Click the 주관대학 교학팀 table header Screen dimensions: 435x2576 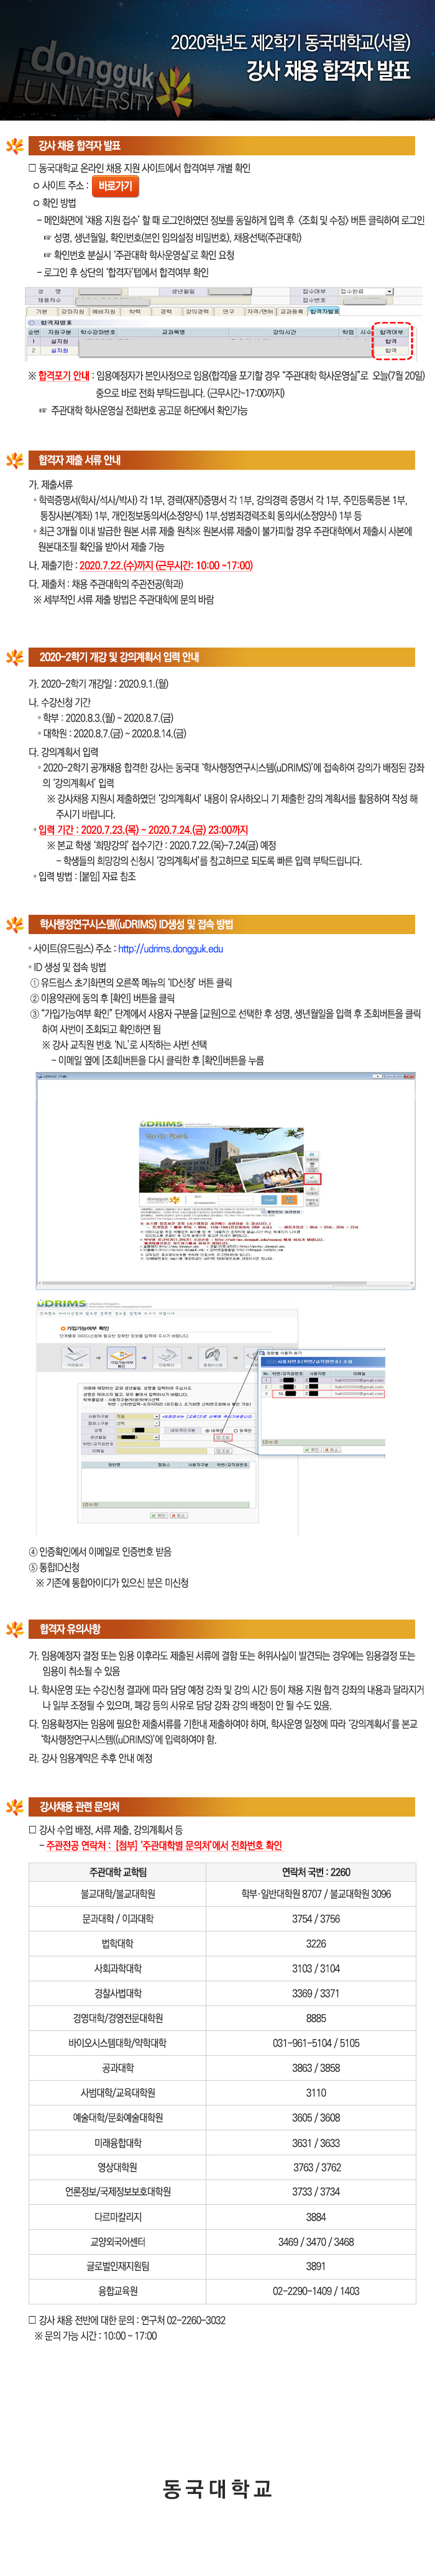[x=118, y=1872]
